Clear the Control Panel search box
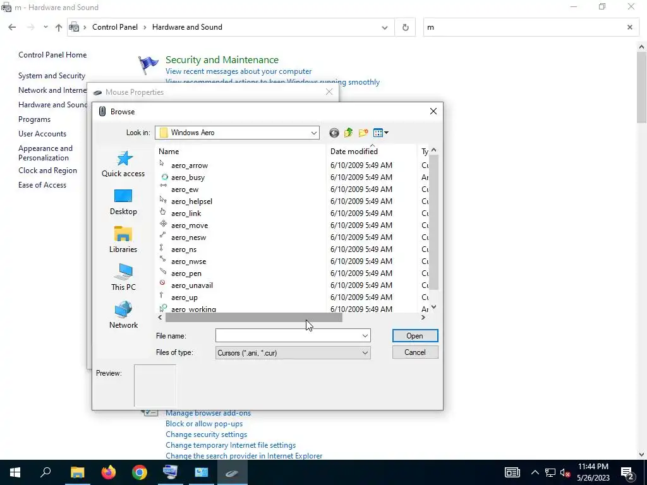647x485 pixels. 630,27
